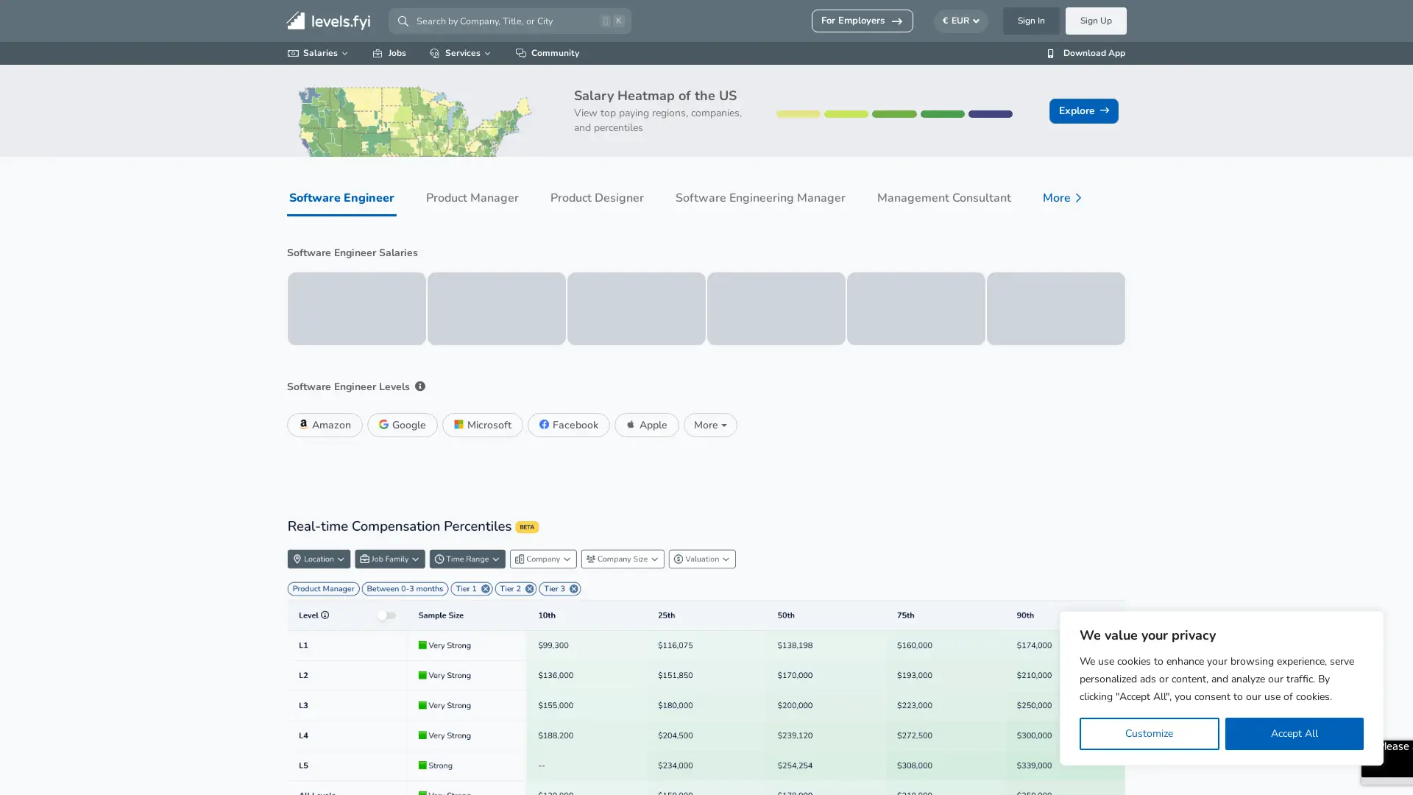
Task: Switch to the Product Manager tab
Action: [x=472, y=198]
